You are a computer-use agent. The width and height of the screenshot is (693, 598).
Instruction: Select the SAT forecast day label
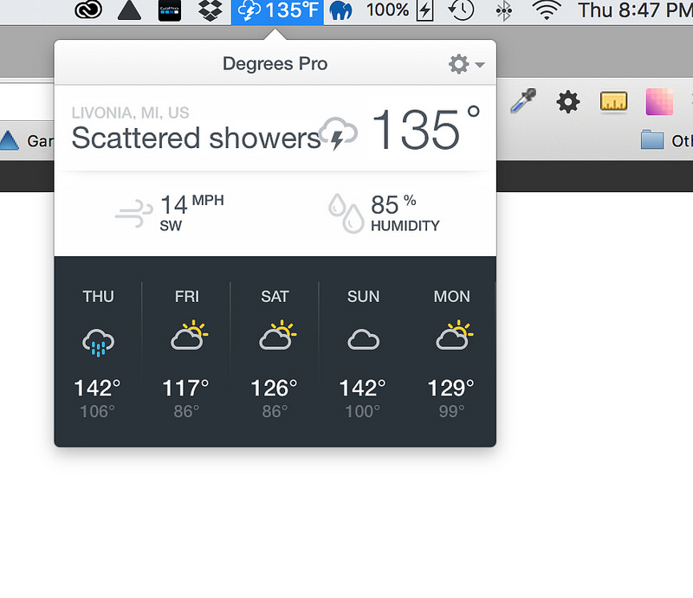click(x=275, y=296)
